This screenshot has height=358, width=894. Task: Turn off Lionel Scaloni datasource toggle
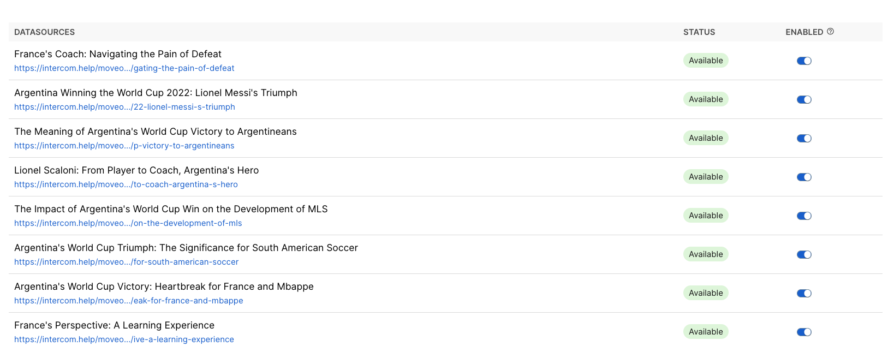[804, 177]
